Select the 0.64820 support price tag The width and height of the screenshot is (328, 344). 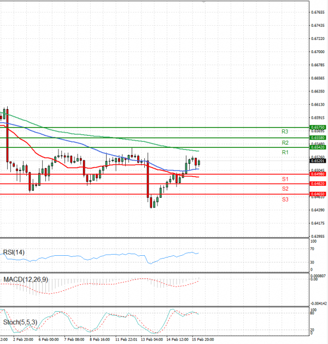point(318,184)
